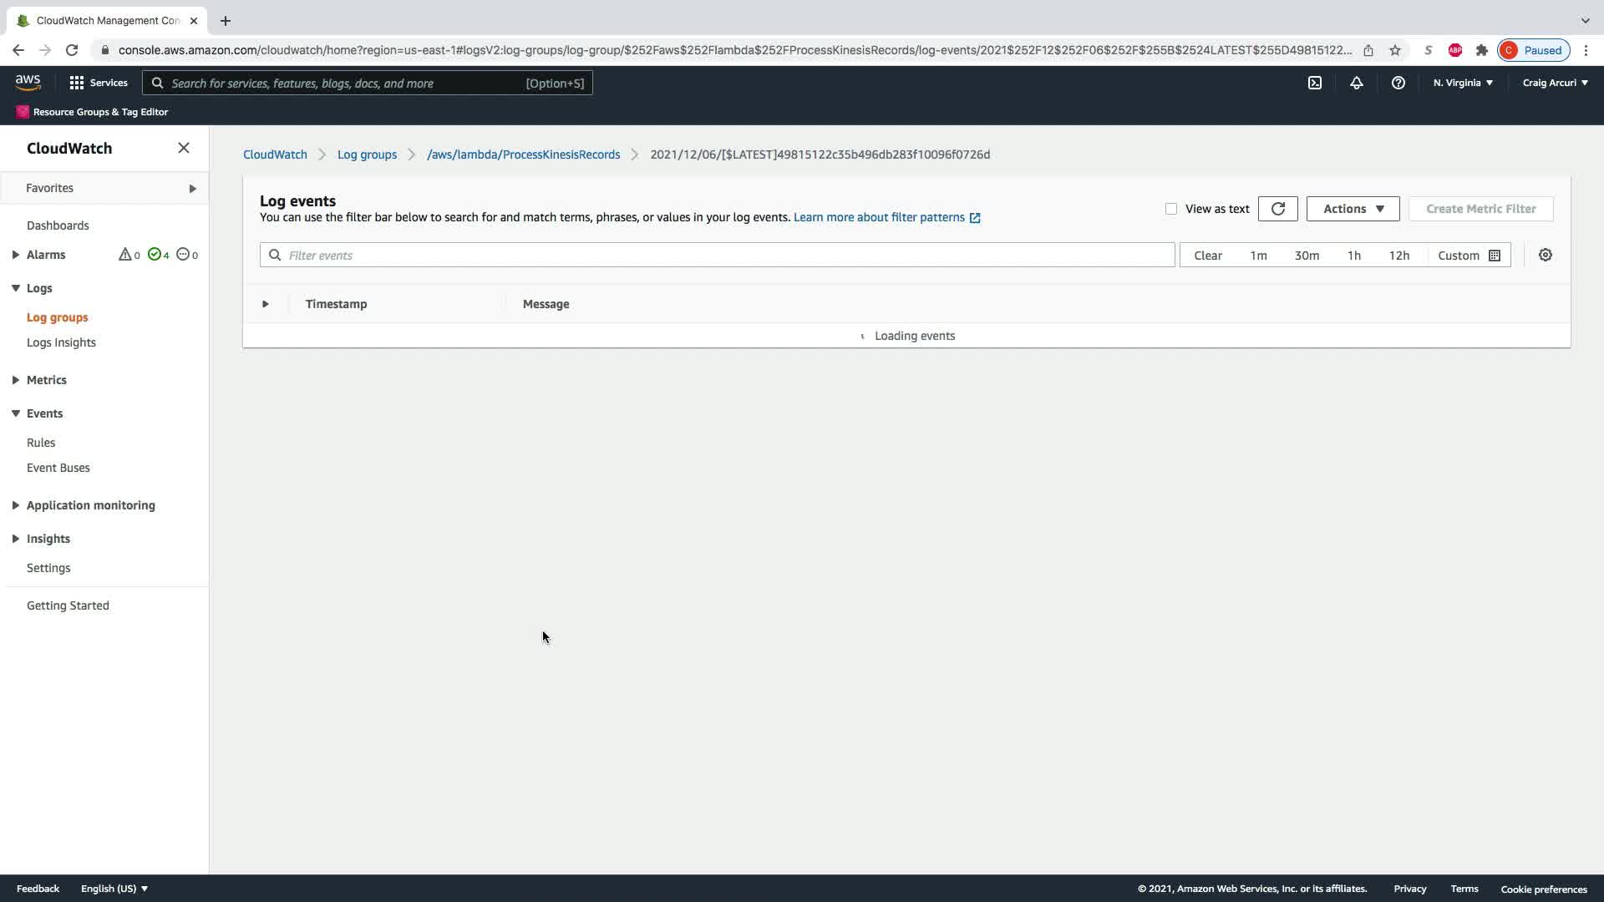Image resolution: width=1604 pixels, height=902 pixels.
Task: Go to Log groups breadcrumb link
Action: (x=367, y=155)
